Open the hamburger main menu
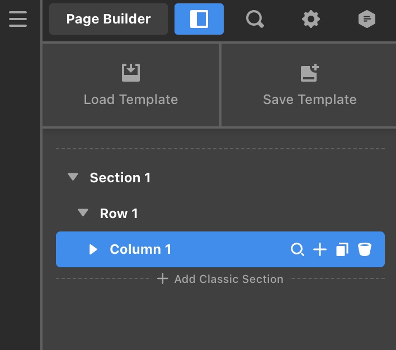 17,18
